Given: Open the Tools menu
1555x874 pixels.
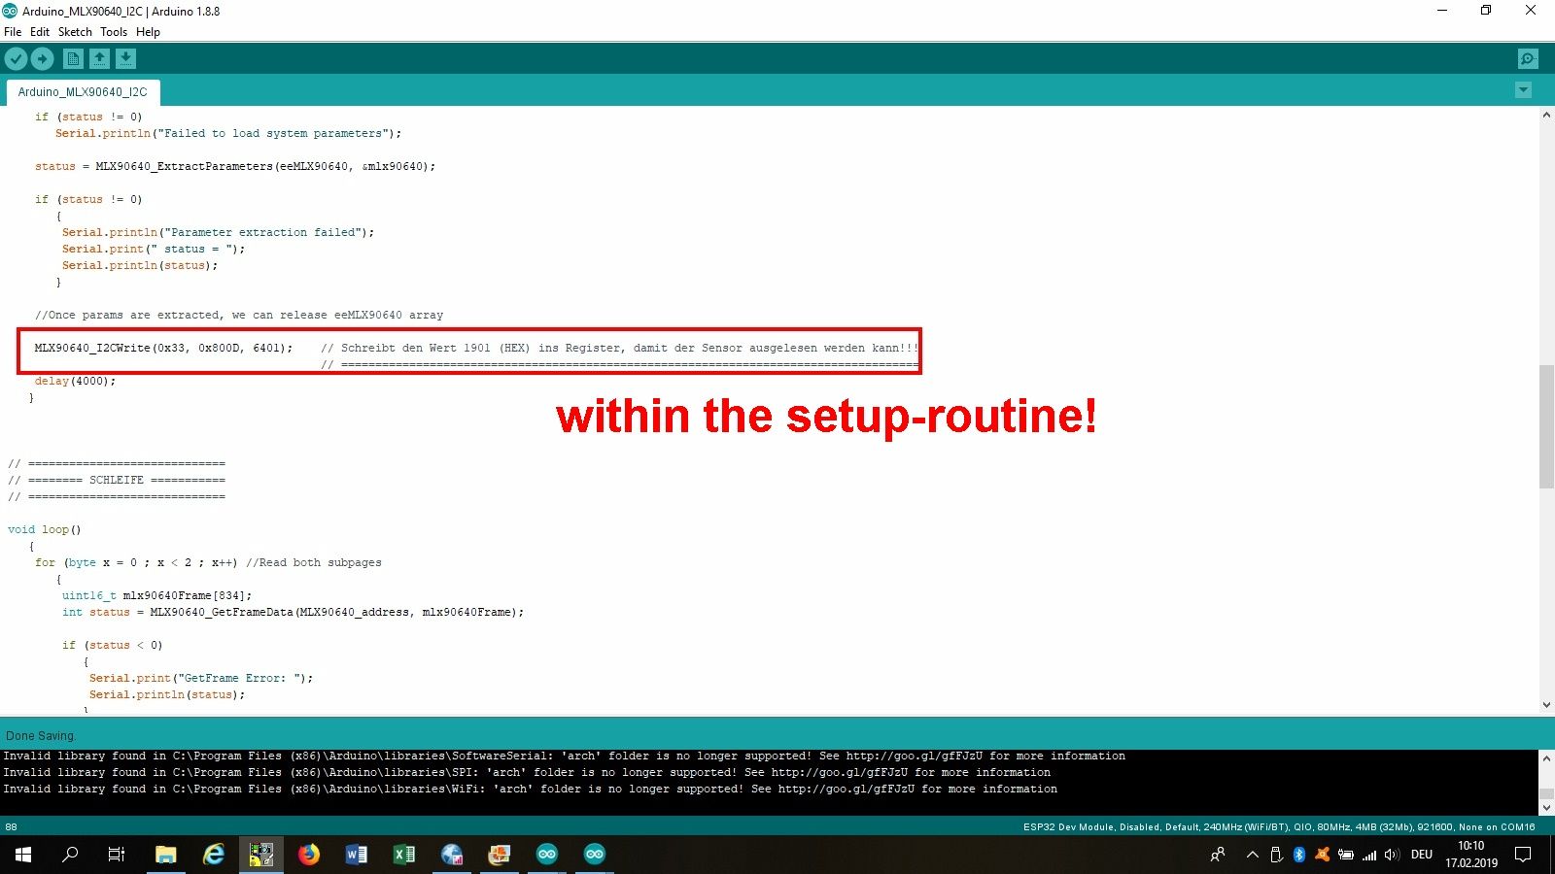Looking at the screenshot, I should tap(114, 32).
